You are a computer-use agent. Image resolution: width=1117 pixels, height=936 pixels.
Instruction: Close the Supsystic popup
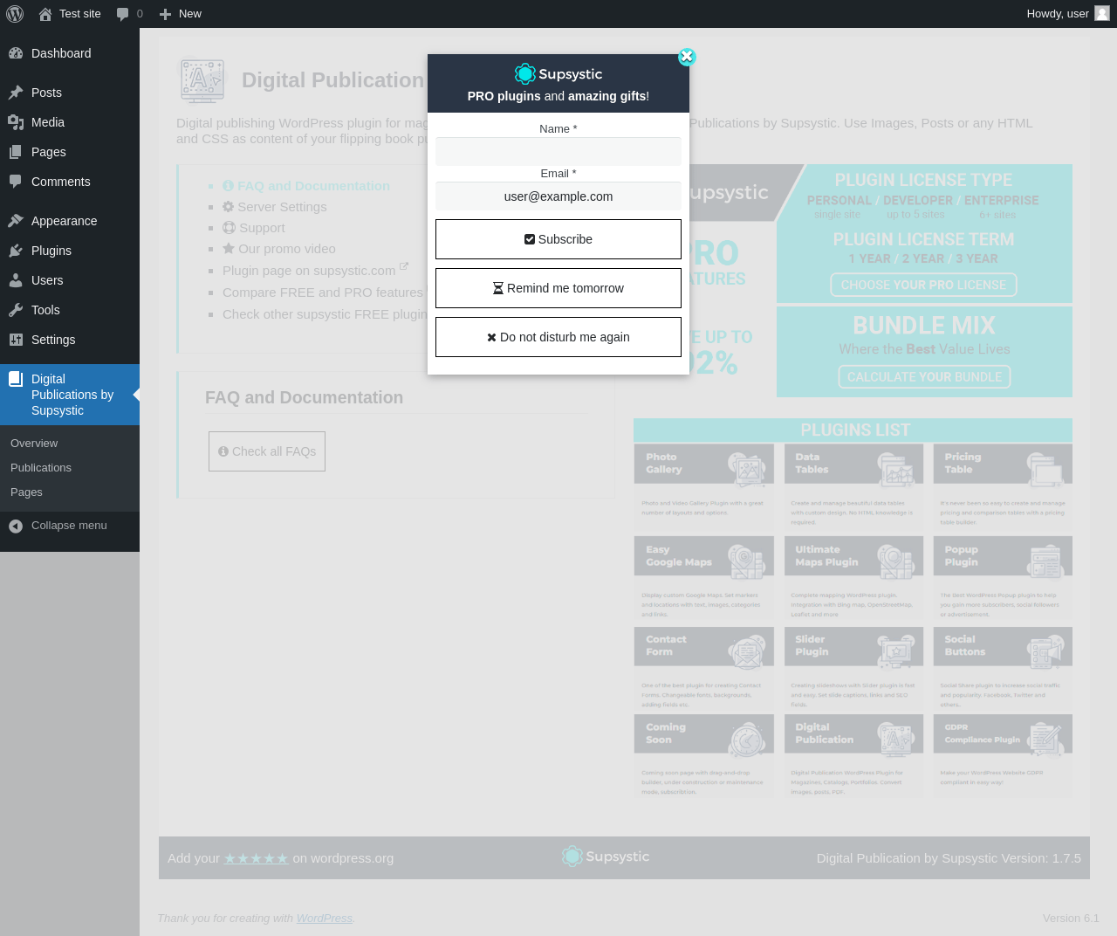point(687,57)
